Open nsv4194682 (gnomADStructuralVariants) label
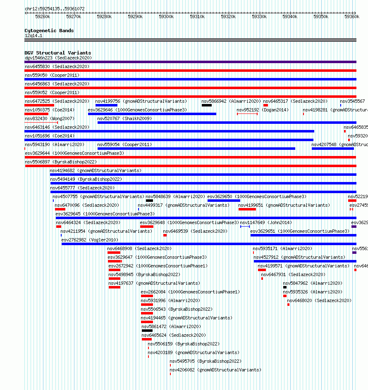Screen dimensions: 368x390 click(x=96, y=170)
